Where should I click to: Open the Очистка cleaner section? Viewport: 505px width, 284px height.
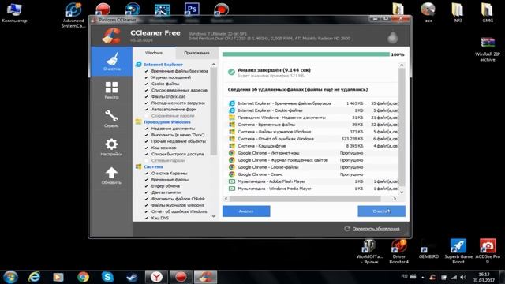[x=111, y=62]
